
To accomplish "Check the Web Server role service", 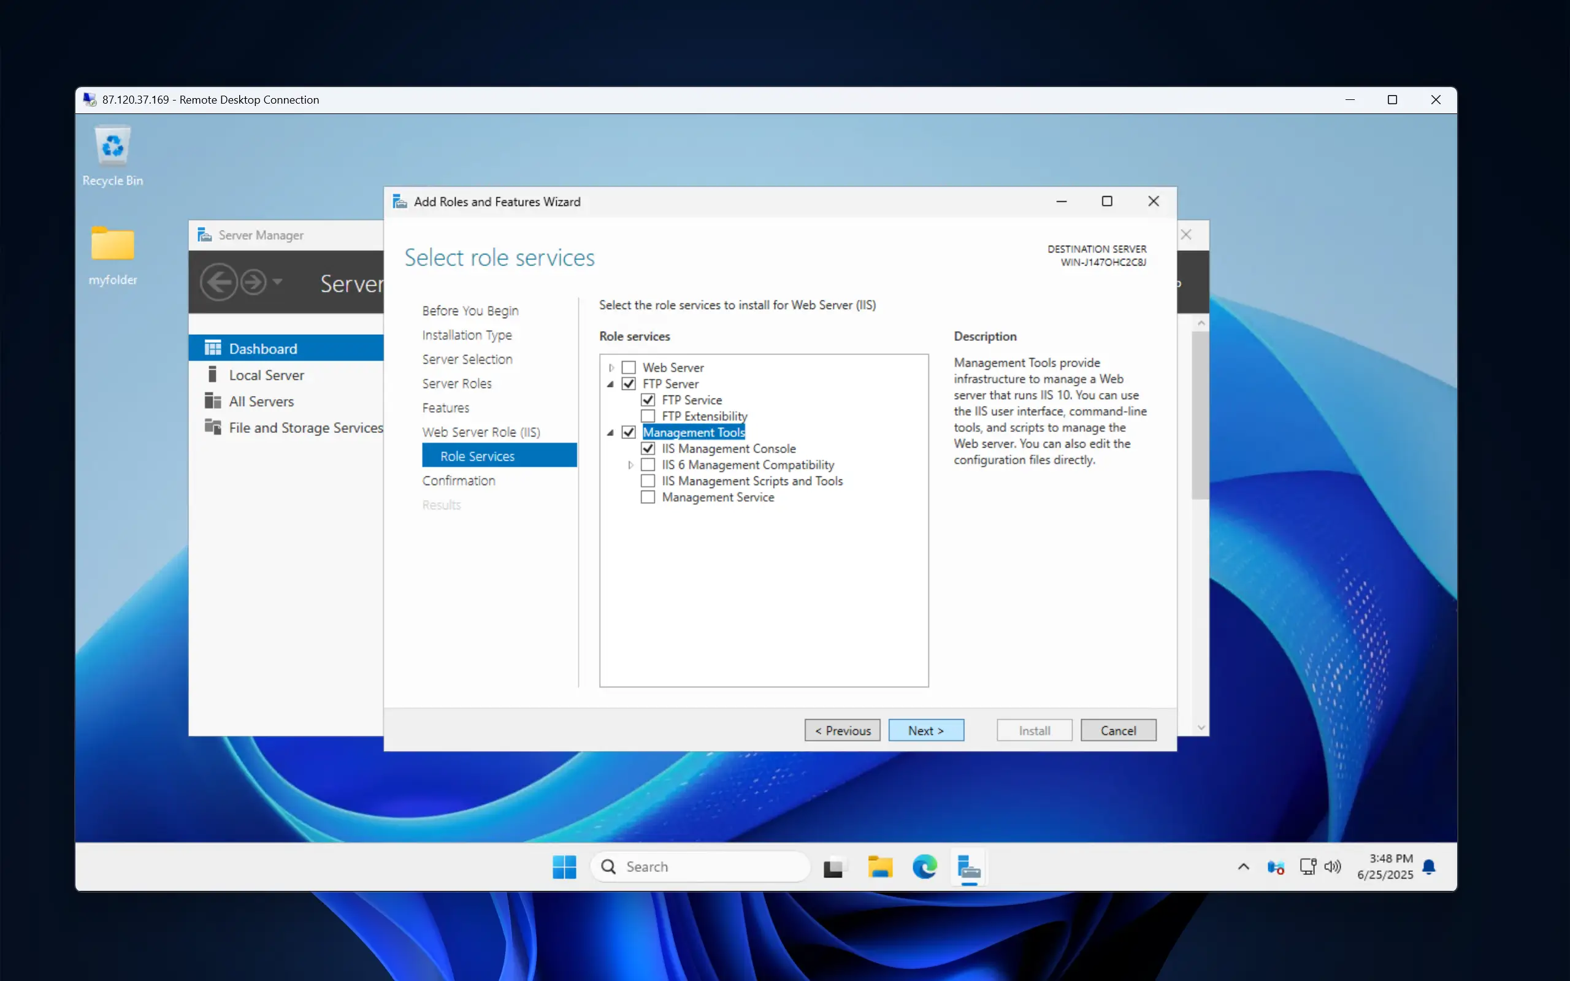I will [629, 367].
